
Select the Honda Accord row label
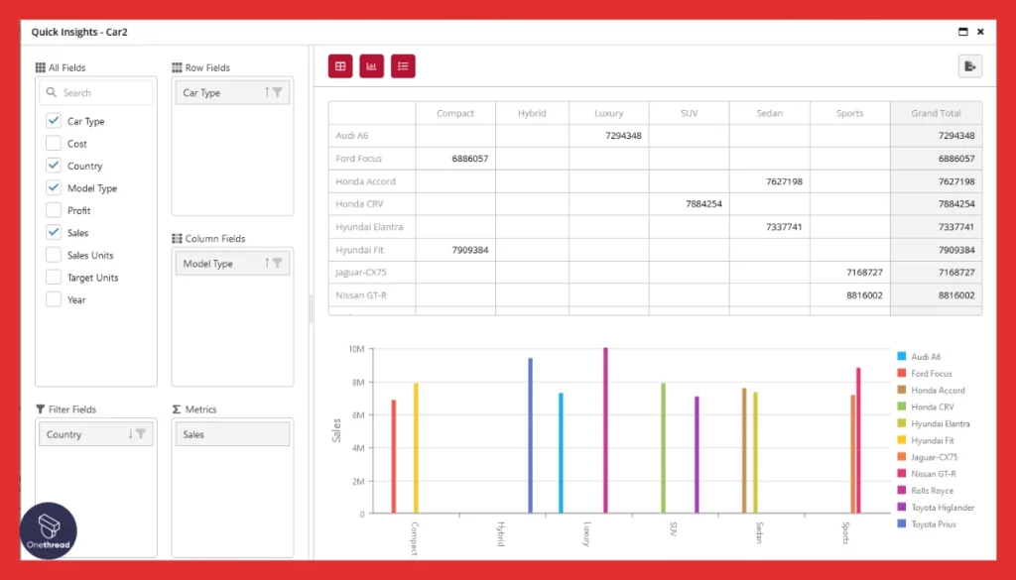click(365, 181)
